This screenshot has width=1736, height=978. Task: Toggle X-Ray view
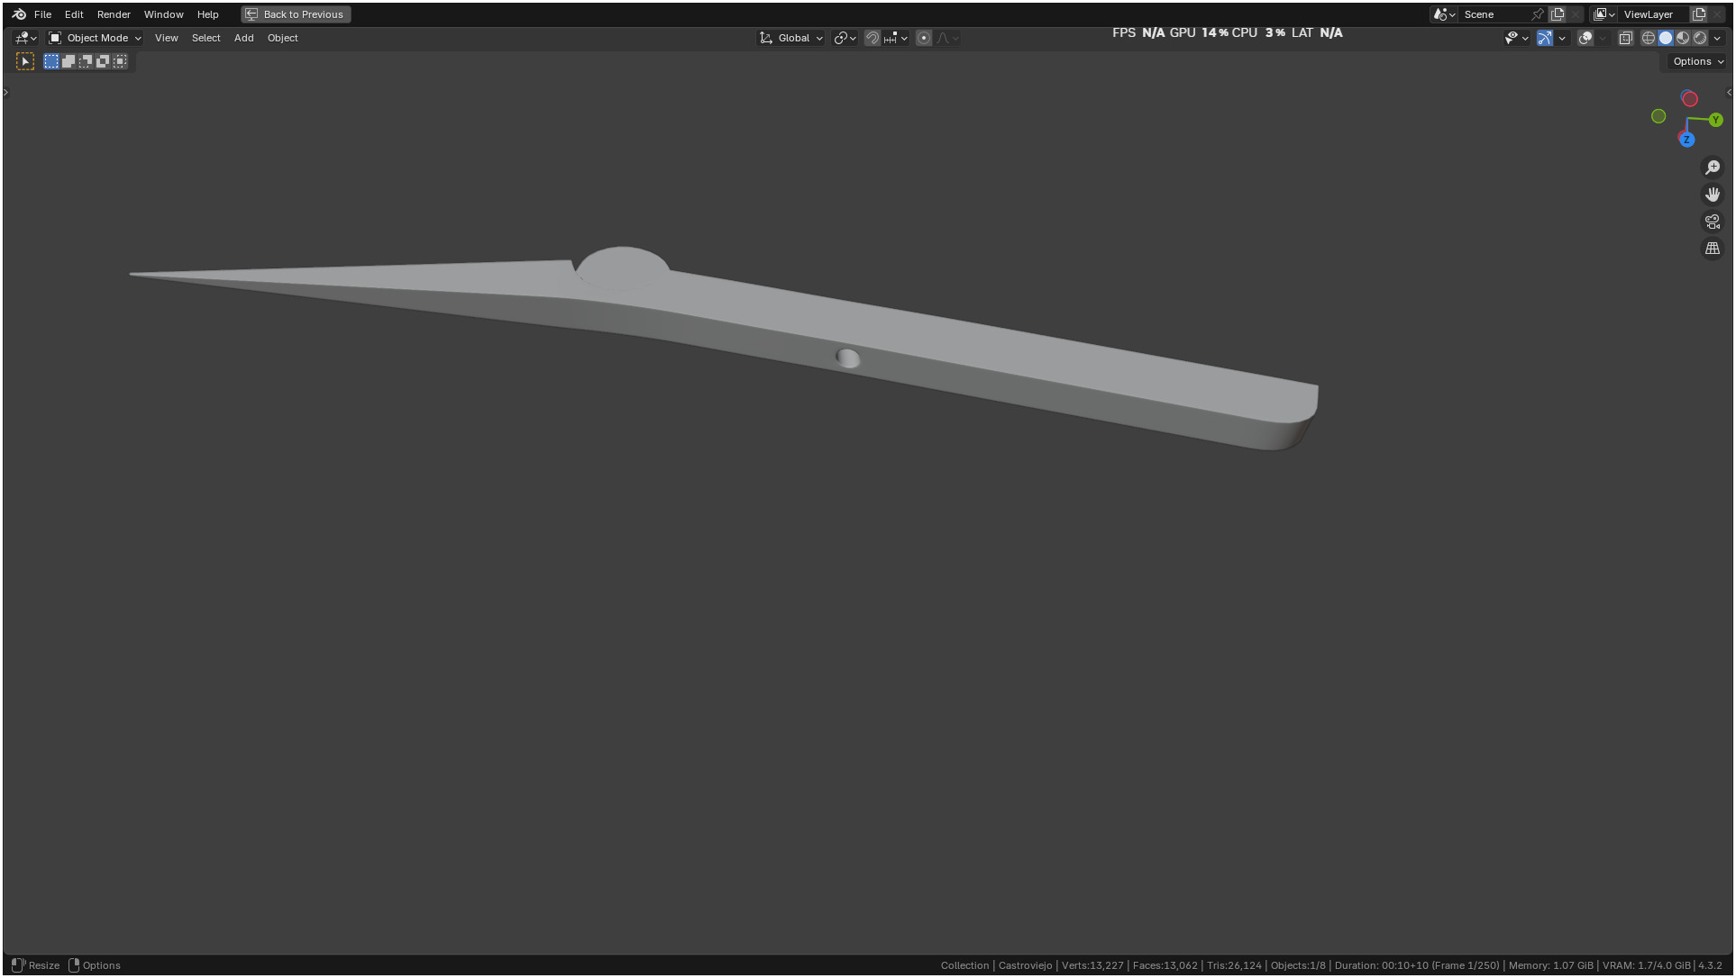point(1626,38)
